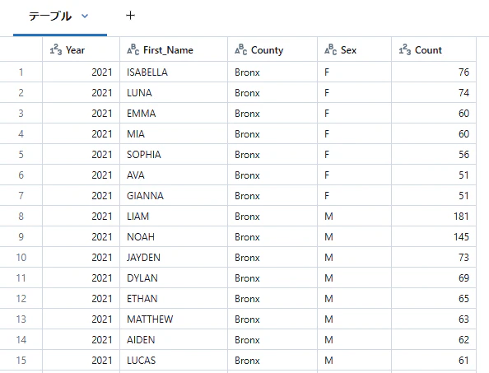Select the County column header

[x=272, y=49]
